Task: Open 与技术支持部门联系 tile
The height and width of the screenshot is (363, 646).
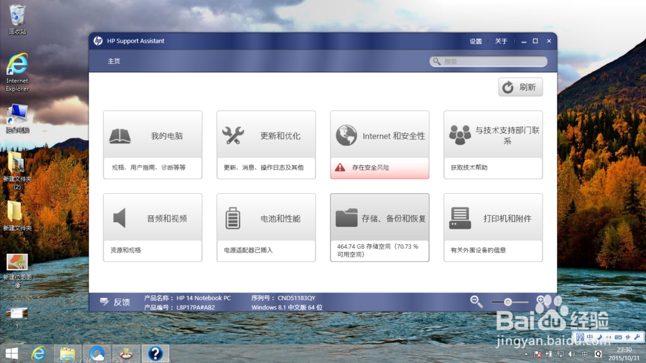Action: (x=493, y=145)
